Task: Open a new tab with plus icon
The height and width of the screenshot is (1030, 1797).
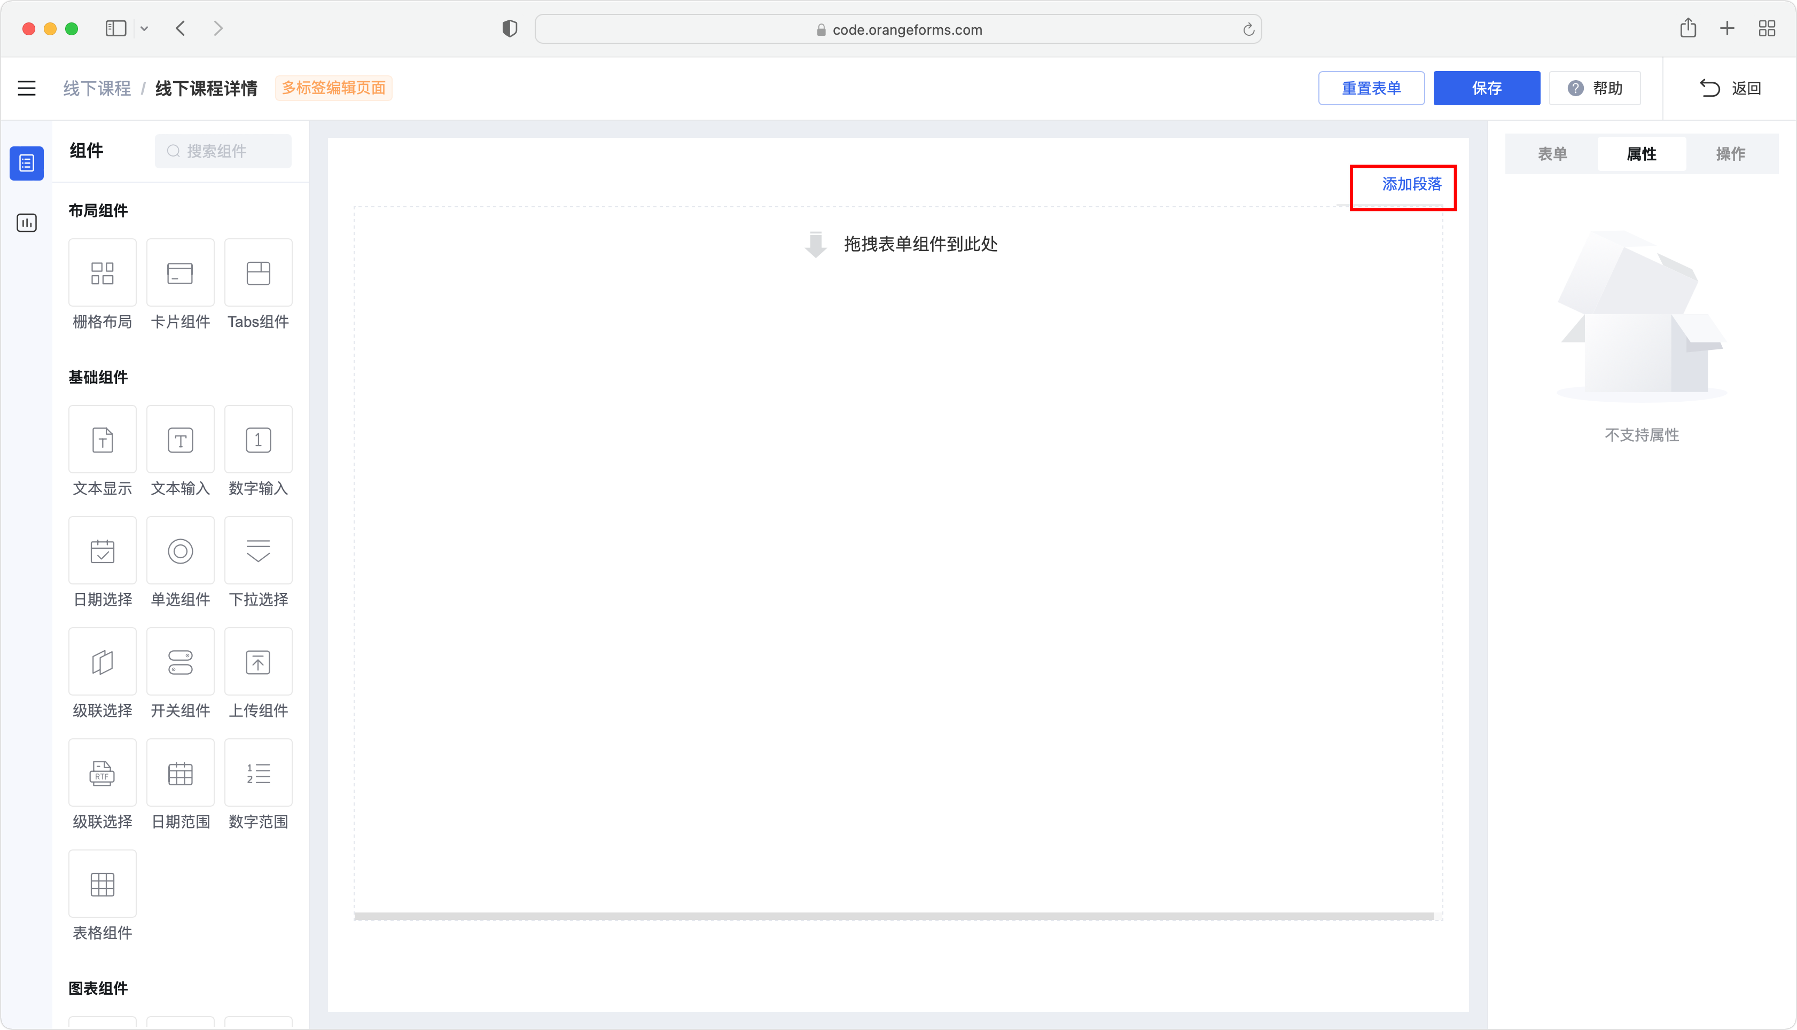Action: pyautogui.click(x=1727, y=28)
